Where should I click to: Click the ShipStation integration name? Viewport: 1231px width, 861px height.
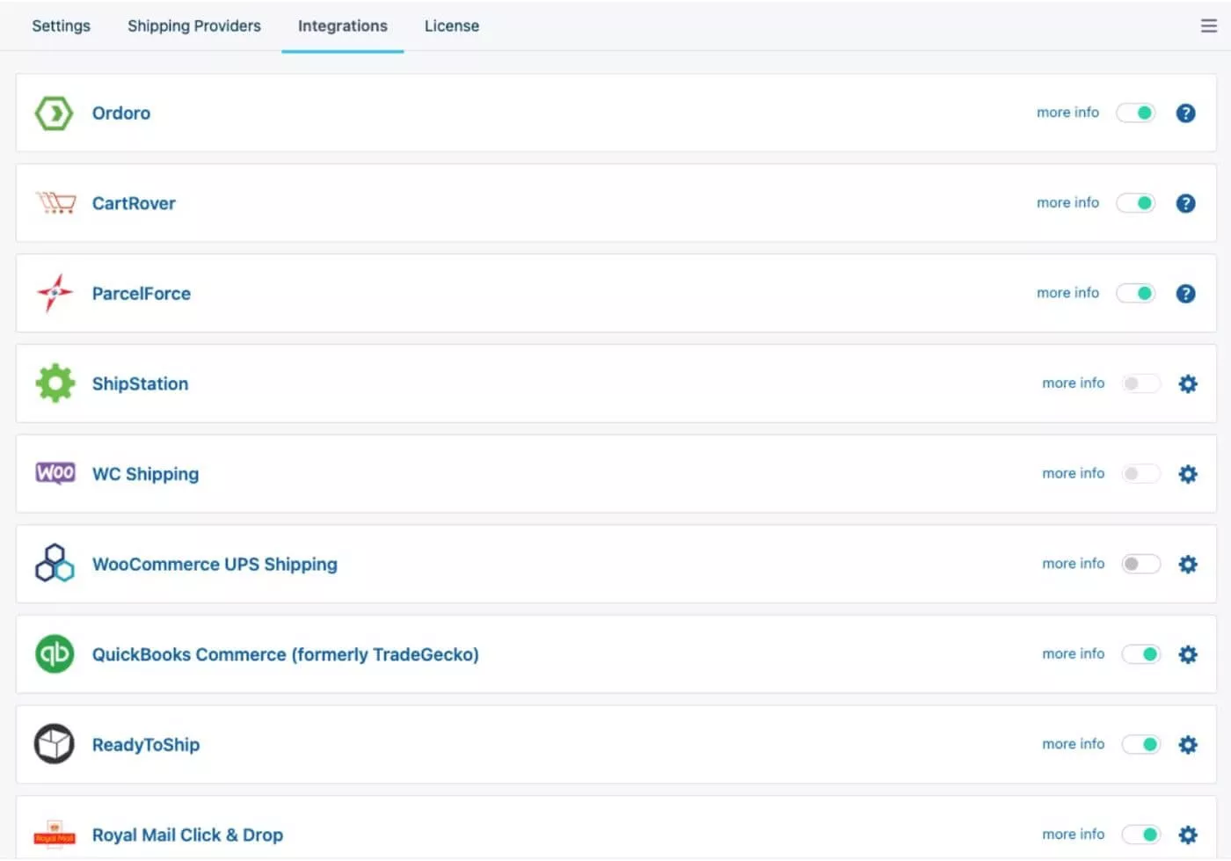pos(141,383)
